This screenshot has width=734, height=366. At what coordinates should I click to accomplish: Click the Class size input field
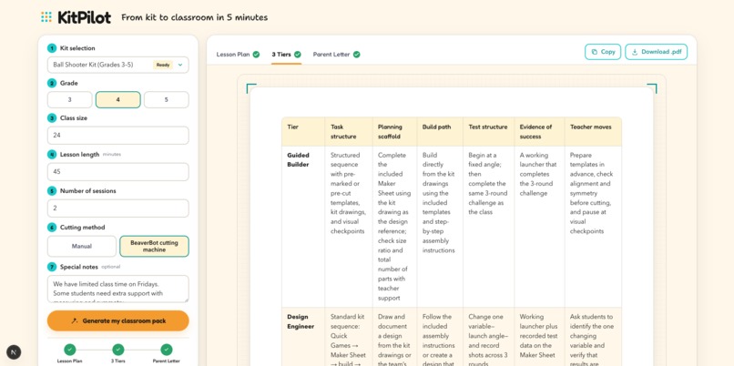118,136
